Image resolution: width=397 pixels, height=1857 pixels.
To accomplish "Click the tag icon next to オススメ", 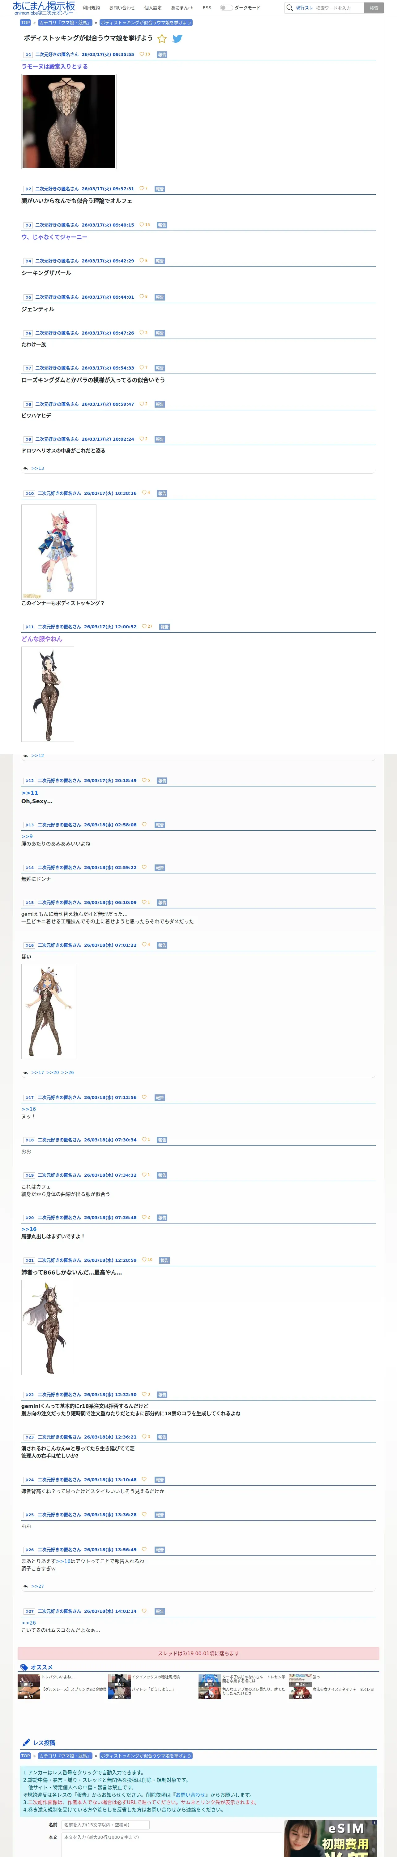I will (x=24, y=1667).
